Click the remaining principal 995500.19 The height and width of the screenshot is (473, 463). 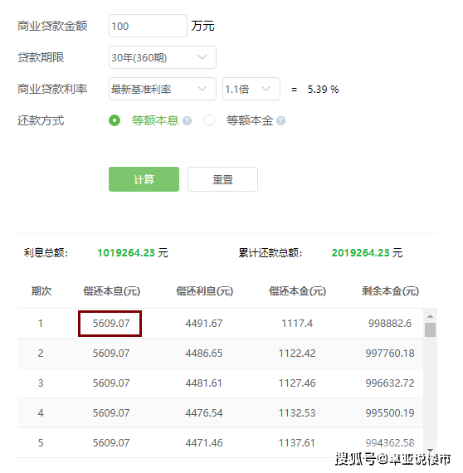[390, 413]
